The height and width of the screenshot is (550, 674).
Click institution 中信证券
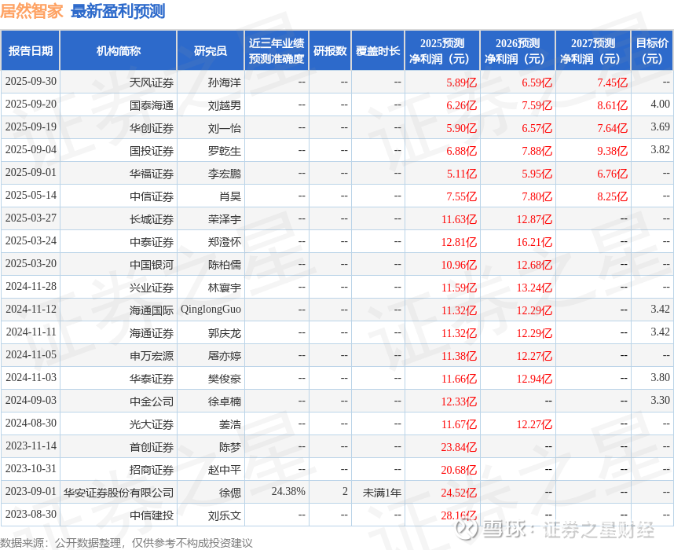pos(152,196)
